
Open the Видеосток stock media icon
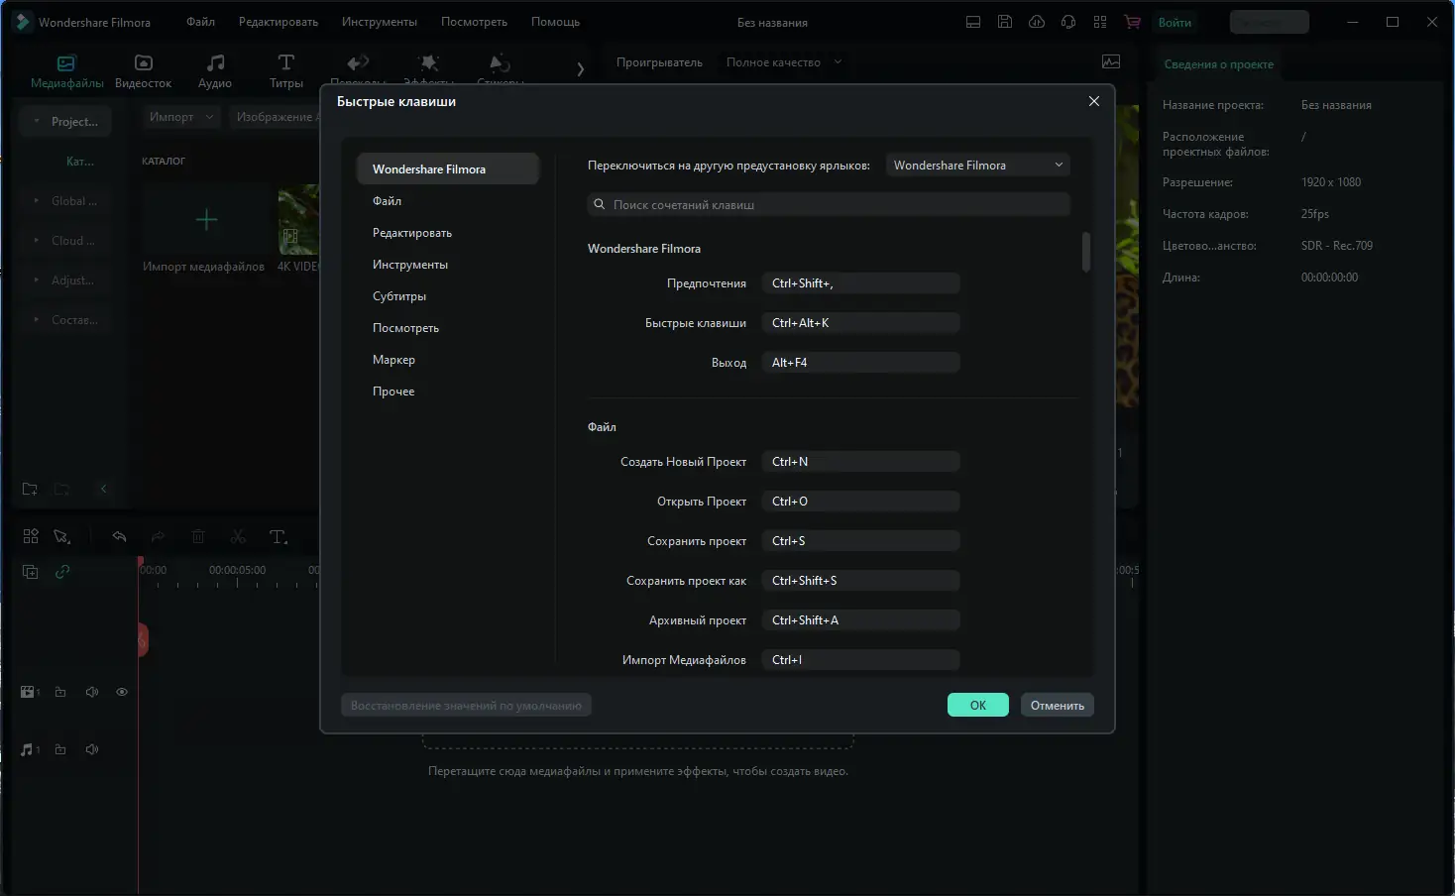144,63
